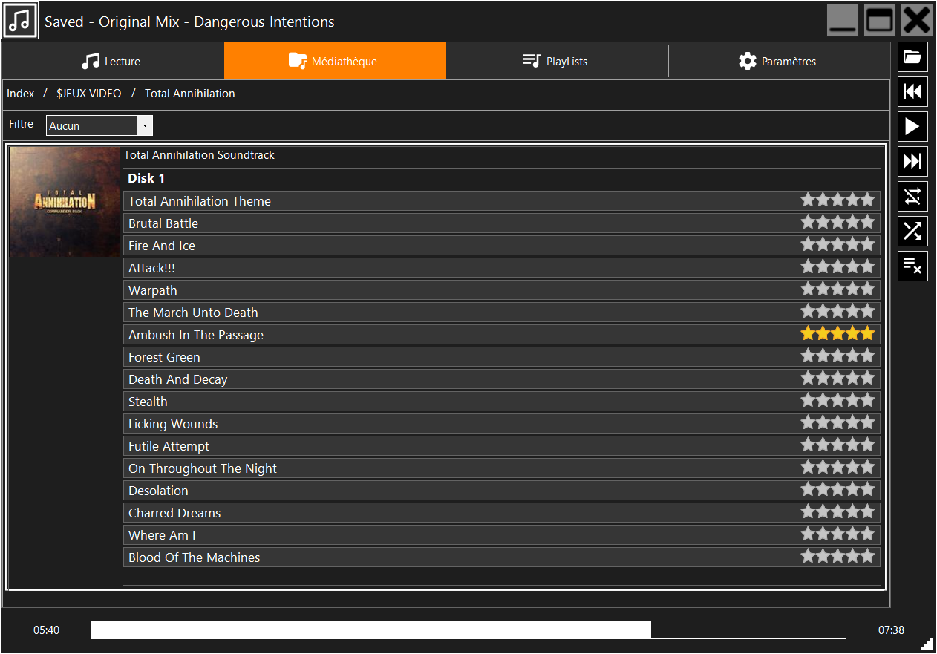Select the Brutal Battle track
The height and width of the screenshot is (654, 937).
pyautogui.click(x=502, y=223)
